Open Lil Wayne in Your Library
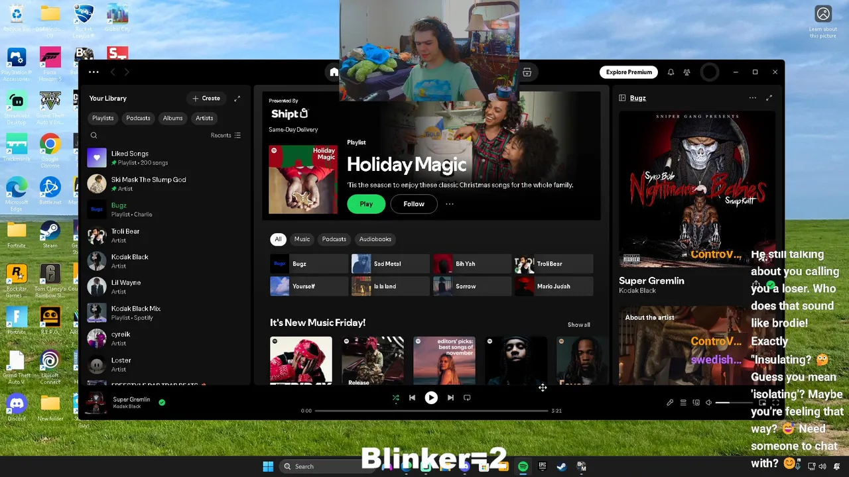 (164, 286)
